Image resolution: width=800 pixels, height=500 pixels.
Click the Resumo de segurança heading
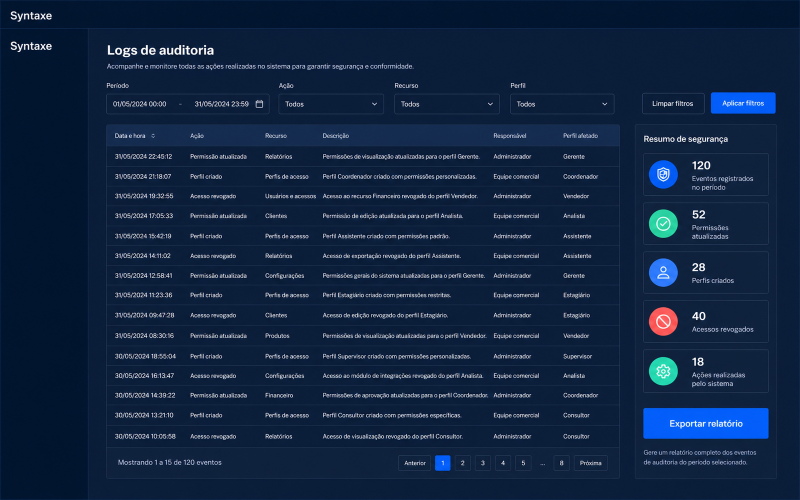point(685,139)
